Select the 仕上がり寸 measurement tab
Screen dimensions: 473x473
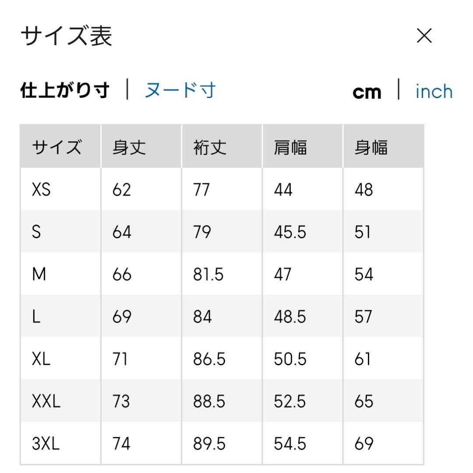click(65, 91)
